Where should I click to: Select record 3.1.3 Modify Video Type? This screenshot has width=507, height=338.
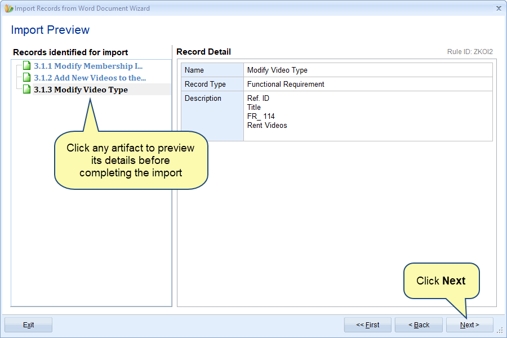pos(81,90)
